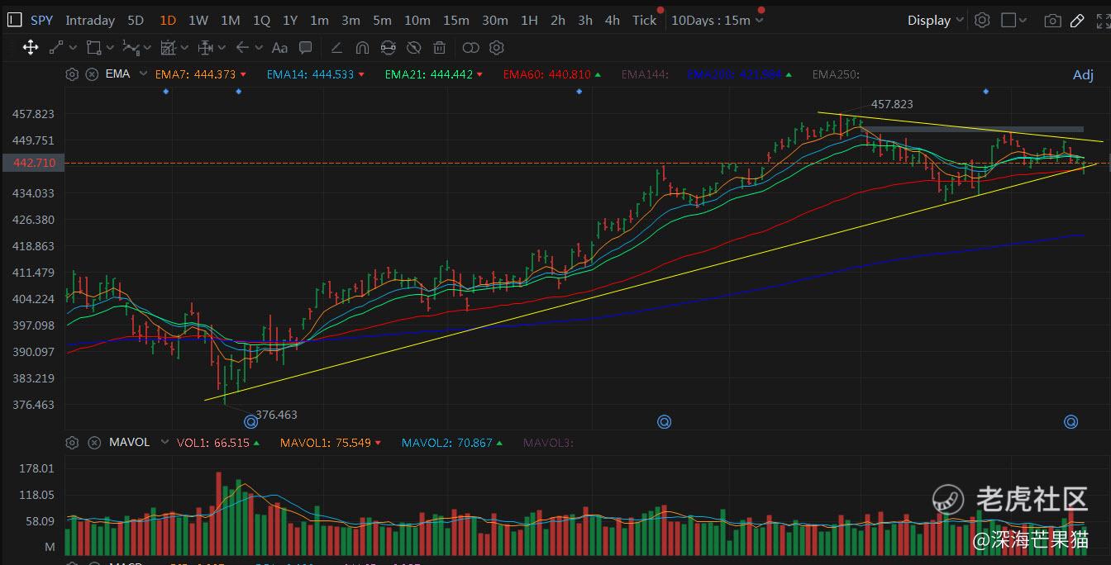The height and width of the screenshot is (565, 1111).
Task: Toggle the EMA60 line value
Action: (552, 74)
